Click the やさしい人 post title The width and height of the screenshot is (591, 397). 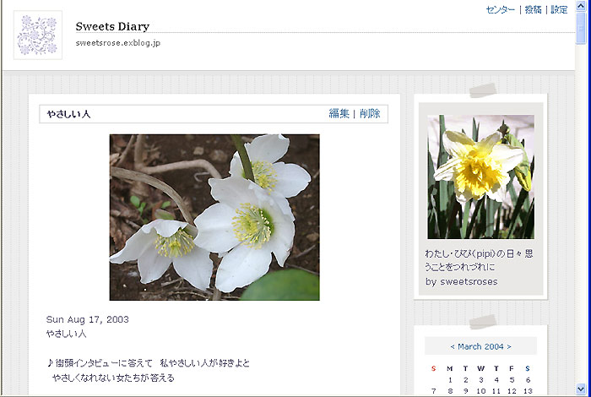(x=68, y=114)
